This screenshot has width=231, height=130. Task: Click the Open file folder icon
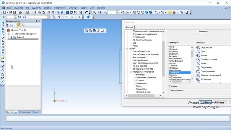click(10, 12)
